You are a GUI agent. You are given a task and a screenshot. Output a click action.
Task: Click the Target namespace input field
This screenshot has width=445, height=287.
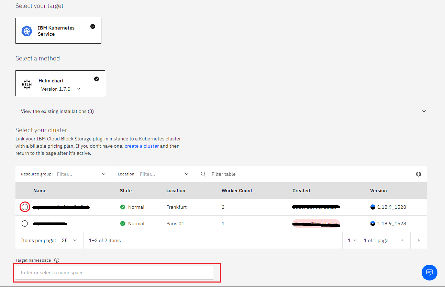(114, 273)
